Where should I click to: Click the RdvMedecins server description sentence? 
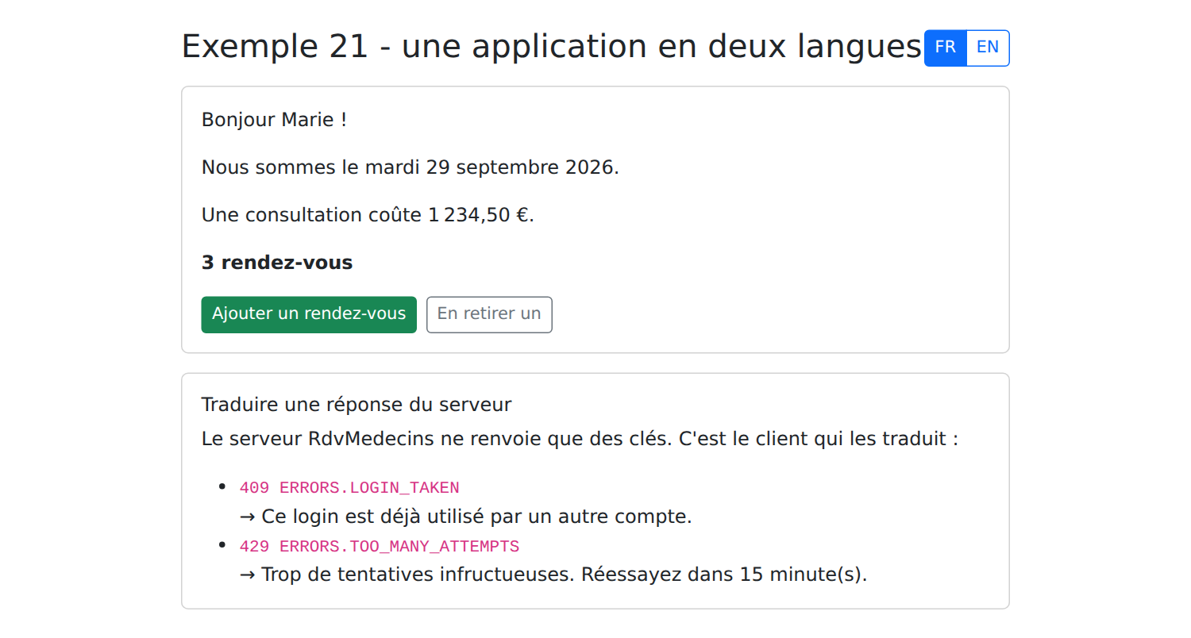[580, 439]
